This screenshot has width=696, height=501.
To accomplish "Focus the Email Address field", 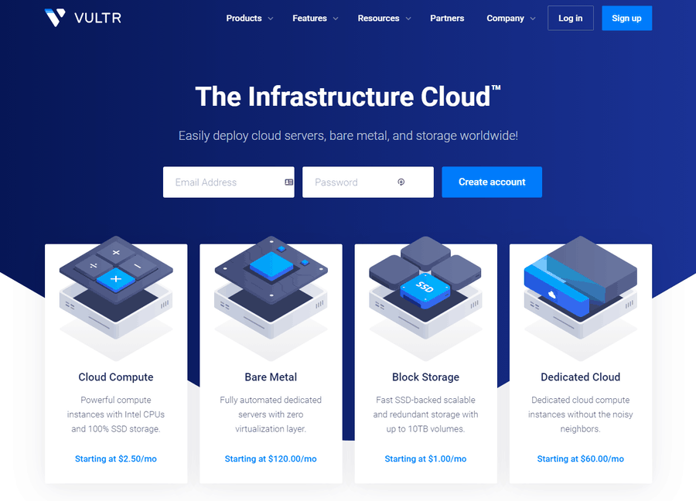I will click(229, 182).
